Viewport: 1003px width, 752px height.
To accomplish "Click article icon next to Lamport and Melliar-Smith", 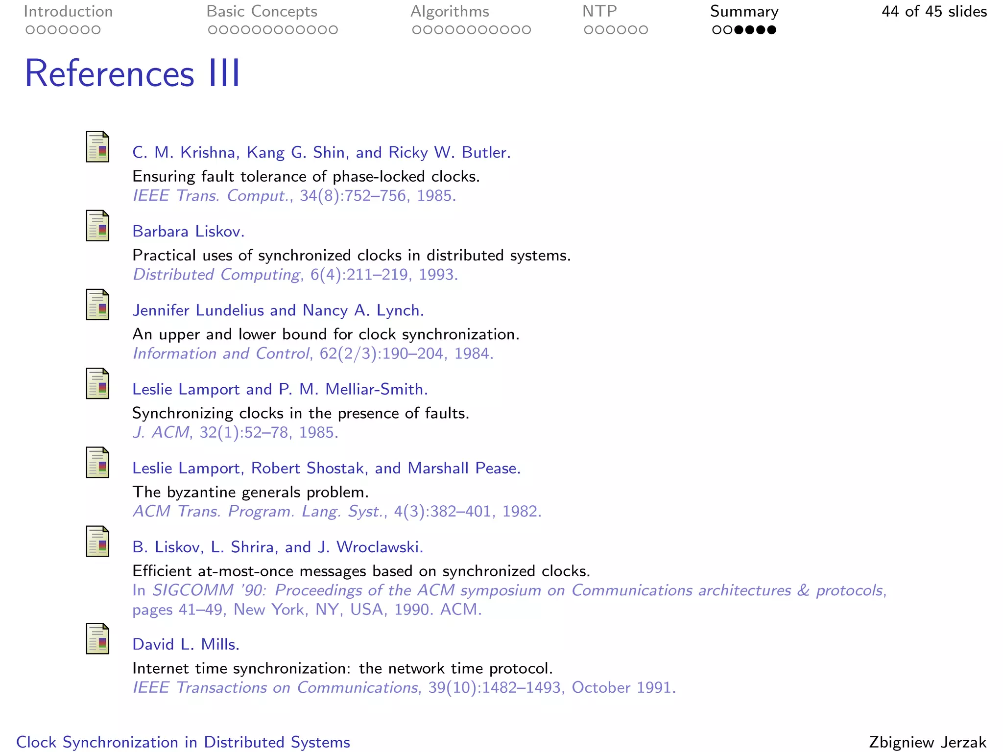I will point(97,383).
